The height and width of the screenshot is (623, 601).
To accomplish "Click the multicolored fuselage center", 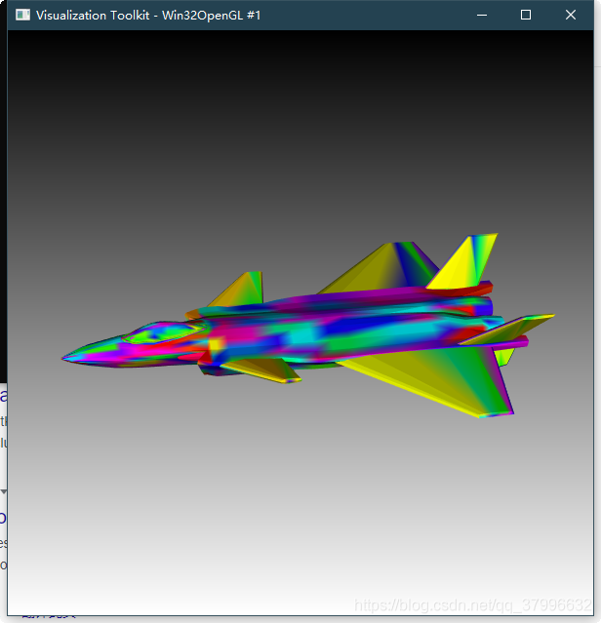I will [338, 326].
